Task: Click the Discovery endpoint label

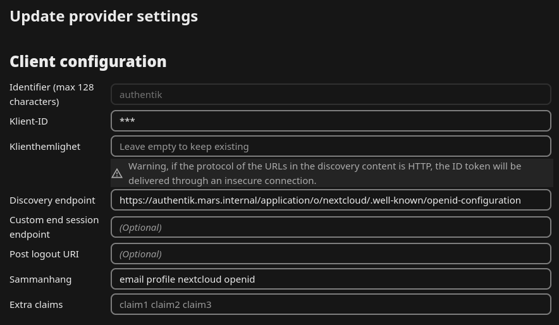Action: pos(52,200)
